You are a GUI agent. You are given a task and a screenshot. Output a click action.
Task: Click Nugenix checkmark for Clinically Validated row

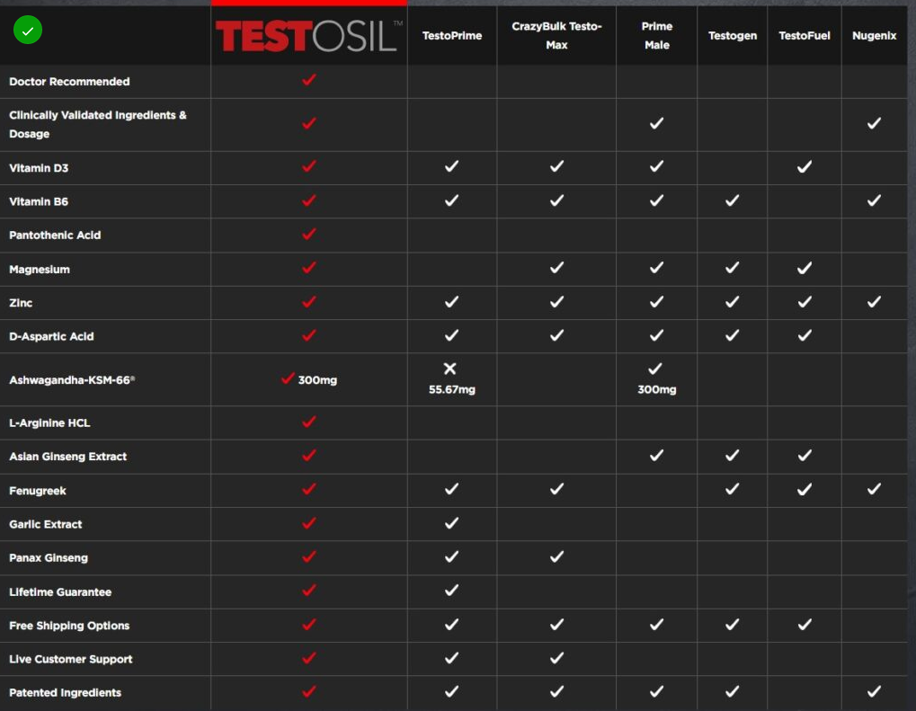click(x=874, y=123)
